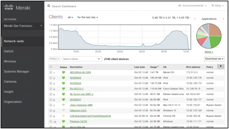Image resolution: width=229 pixels, height=129 pixels.
Task: Expand the 'for the last day' time range
Action: (87, 18)
